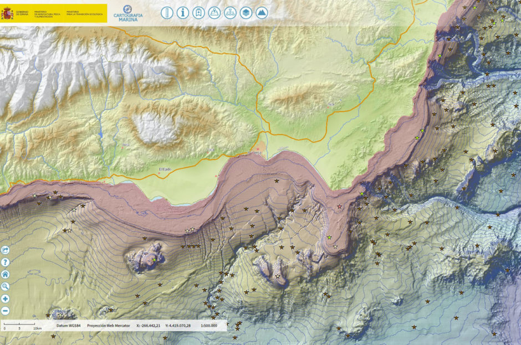
Task: Open the help question mark button
Action: 6,262
